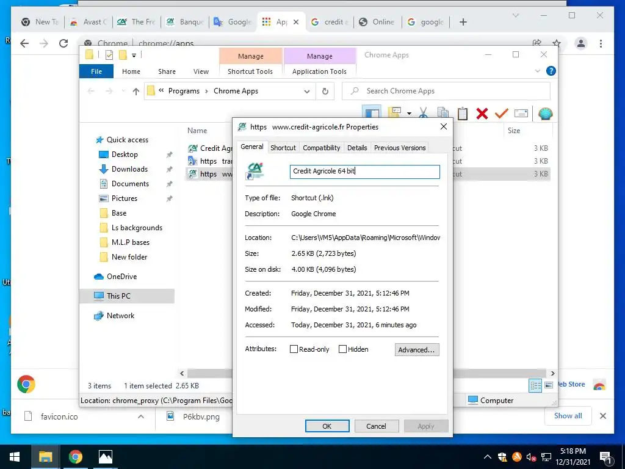Screen dimensions: 625x469
Task: Open the Details tab in Properties
Action: (x=356, y=148)
